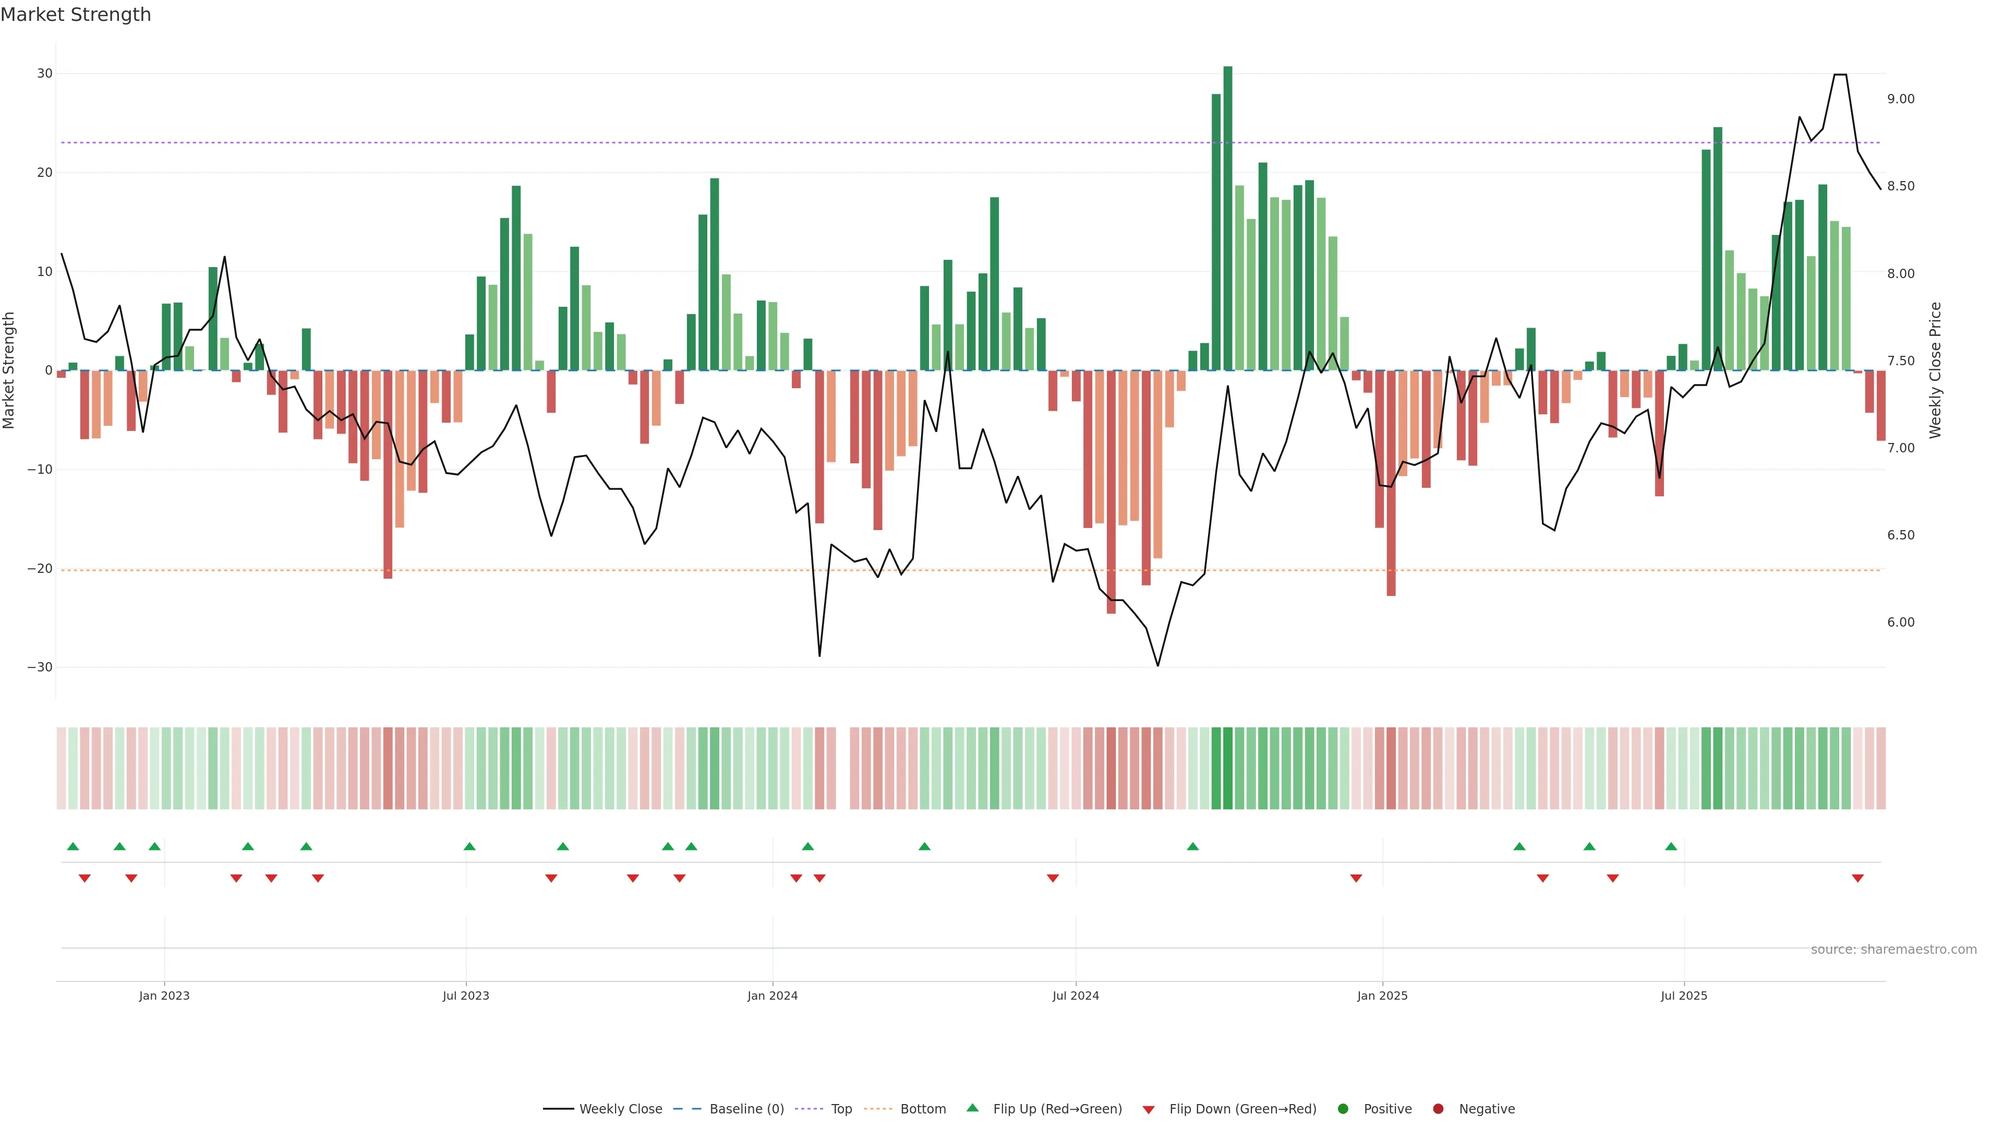
Task: Click the Flip Up green triangle legend icon
Action: coord(972,1108)
